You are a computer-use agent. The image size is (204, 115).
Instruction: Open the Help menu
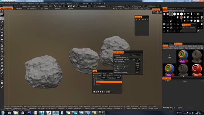(x=69, y=4)
